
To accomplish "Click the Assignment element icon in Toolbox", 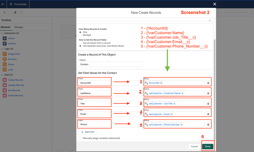I will click(5, 54).
